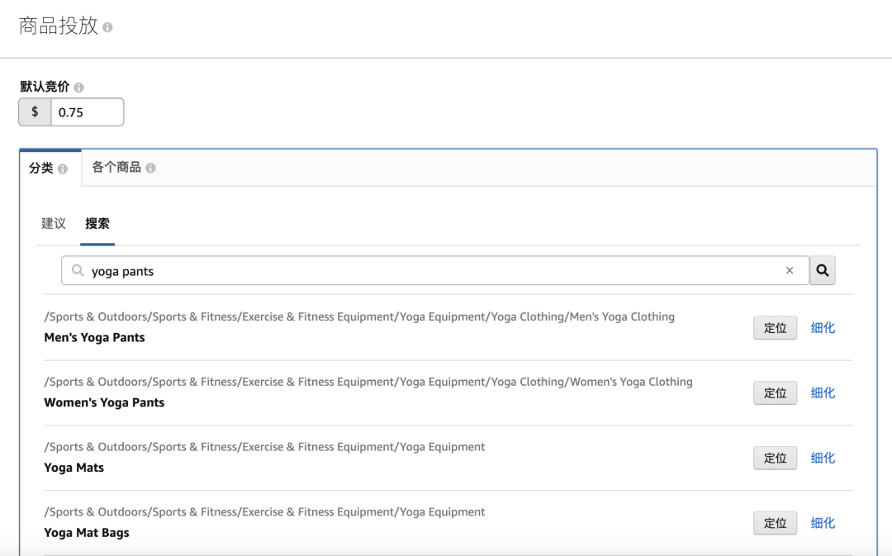Open the 建议 sub-tab
Image resolution: width=892 pixels, height=556 pixels.
point(54,223)
